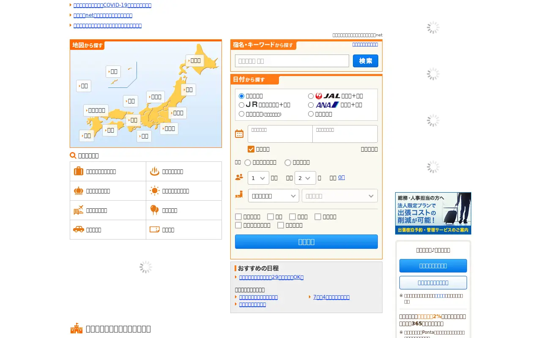This screenshot has height=338, width=541.
Task: Click the coupon ticket icon
Action: pyautogui.click(x=155, y=229)
